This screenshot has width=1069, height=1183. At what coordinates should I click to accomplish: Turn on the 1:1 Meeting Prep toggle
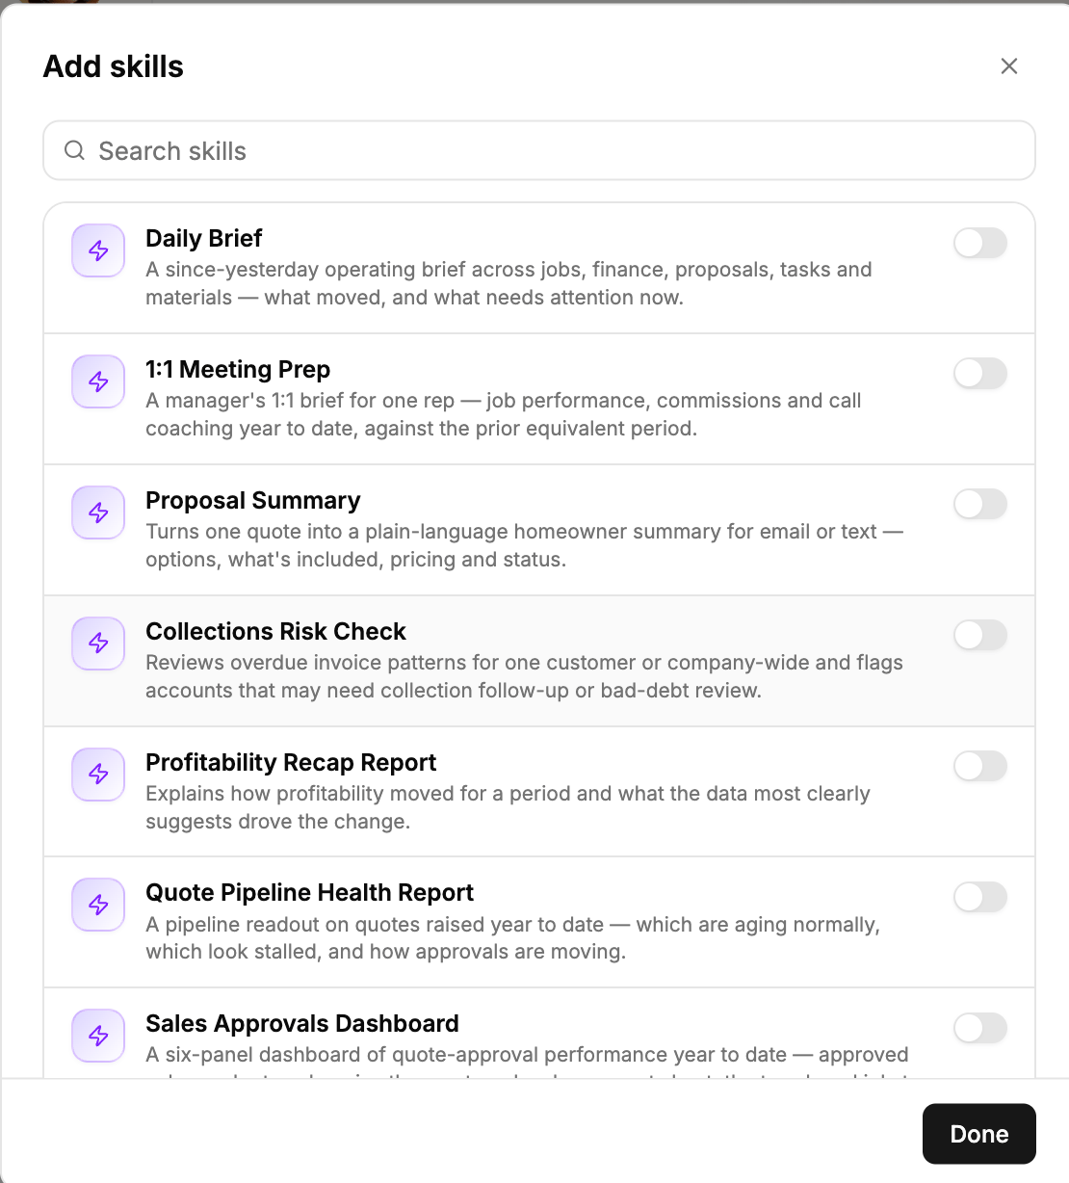coord(980,373)
